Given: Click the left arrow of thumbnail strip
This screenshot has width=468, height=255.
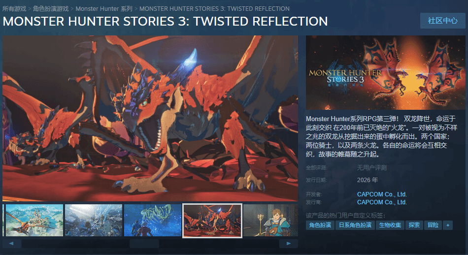Looking at the screenshot, I should (11, 244).
